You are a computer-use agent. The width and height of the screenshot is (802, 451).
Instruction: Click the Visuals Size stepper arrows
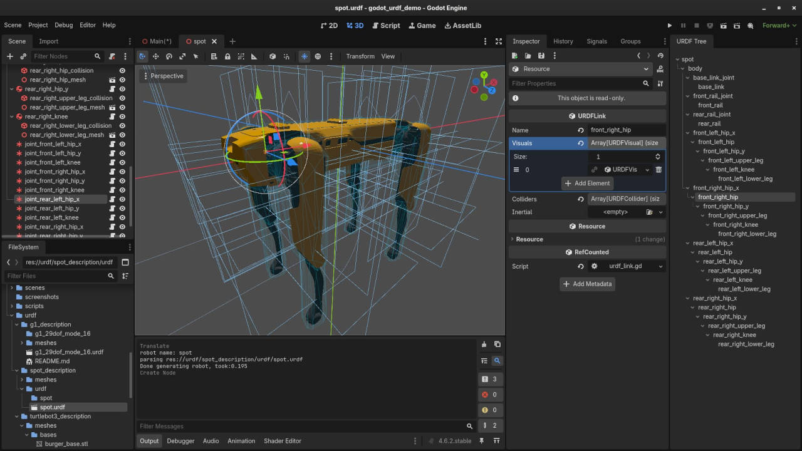click(x=658, y=157)
